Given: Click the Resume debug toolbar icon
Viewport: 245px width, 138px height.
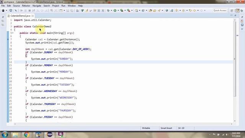Looking at the screenshot, I should click(x=21, y=10).
